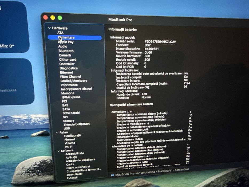Select Extensii under Software
The width and height of the screenshot is (249, 187).
(72, 178)
